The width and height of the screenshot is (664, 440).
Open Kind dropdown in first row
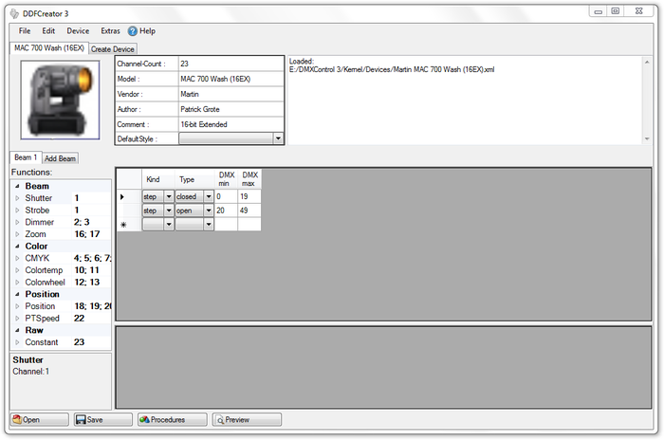click(169, 196)
